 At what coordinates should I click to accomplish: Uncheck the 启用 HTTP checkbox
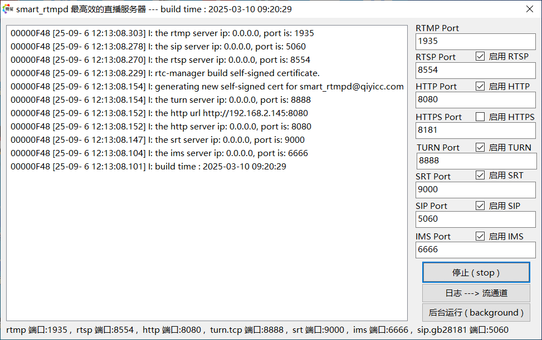tap(480, 86)
